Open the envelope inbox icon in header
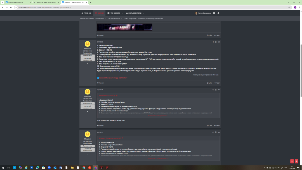302x170 pixels. [214, 13]
